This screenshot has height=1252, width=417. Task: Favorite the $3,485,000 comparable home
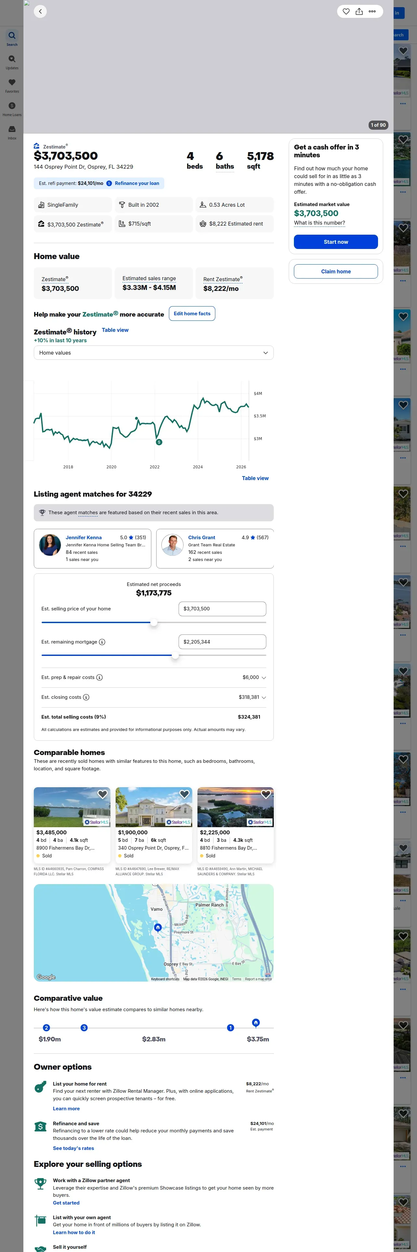point(102,794)
